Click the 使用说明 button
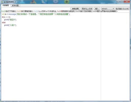 tap(75, 9)
